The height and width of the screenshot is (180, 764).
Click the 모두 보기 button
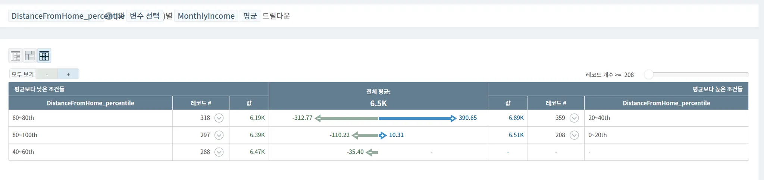coord(22,74)
